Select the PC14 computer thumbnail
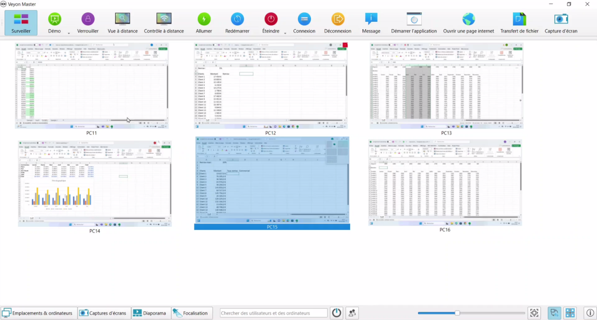 tap(94, 184)
